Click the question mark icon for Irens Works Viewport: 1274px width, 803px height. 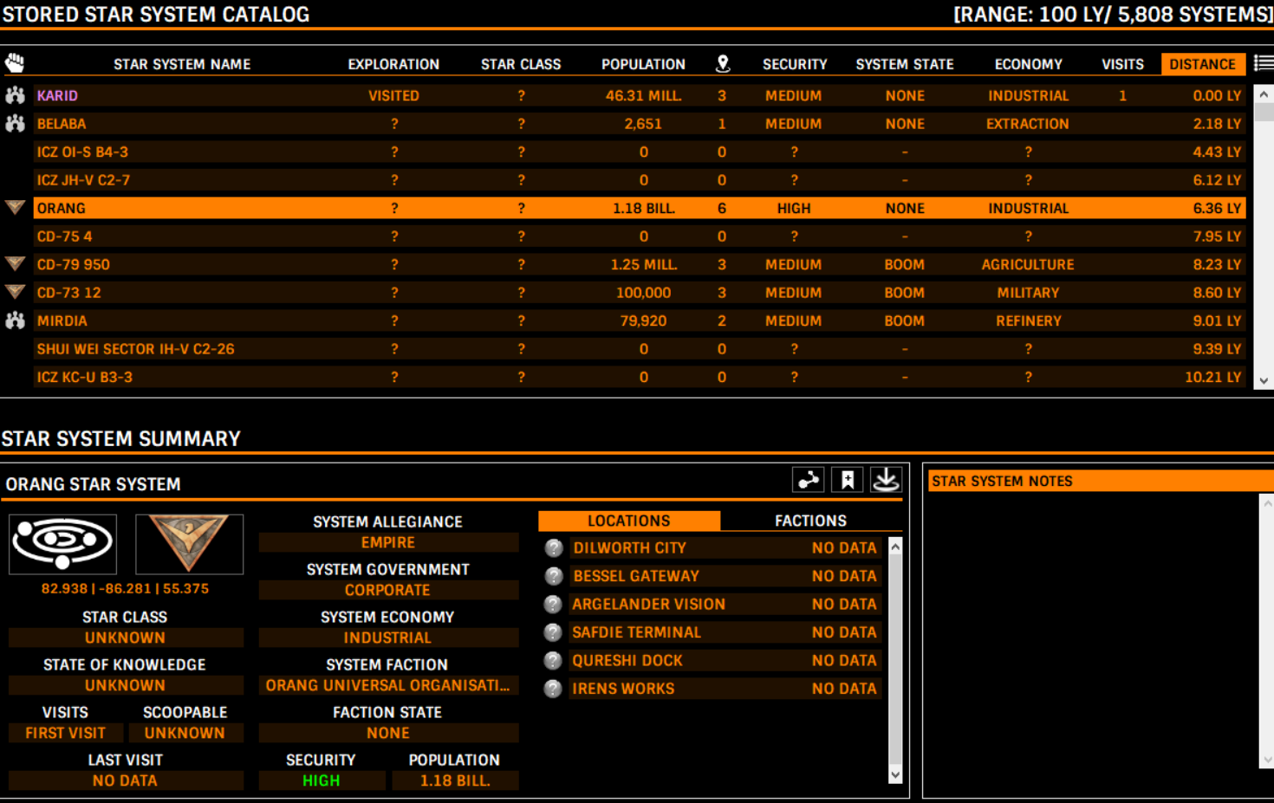point(553,689)
